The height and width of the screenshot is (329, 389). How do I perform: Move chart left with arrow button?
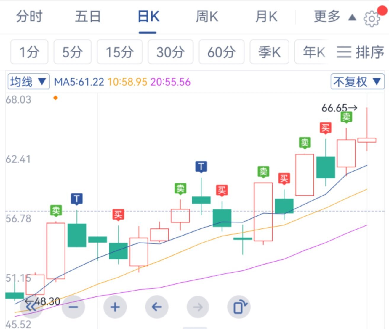pos(157,307)
